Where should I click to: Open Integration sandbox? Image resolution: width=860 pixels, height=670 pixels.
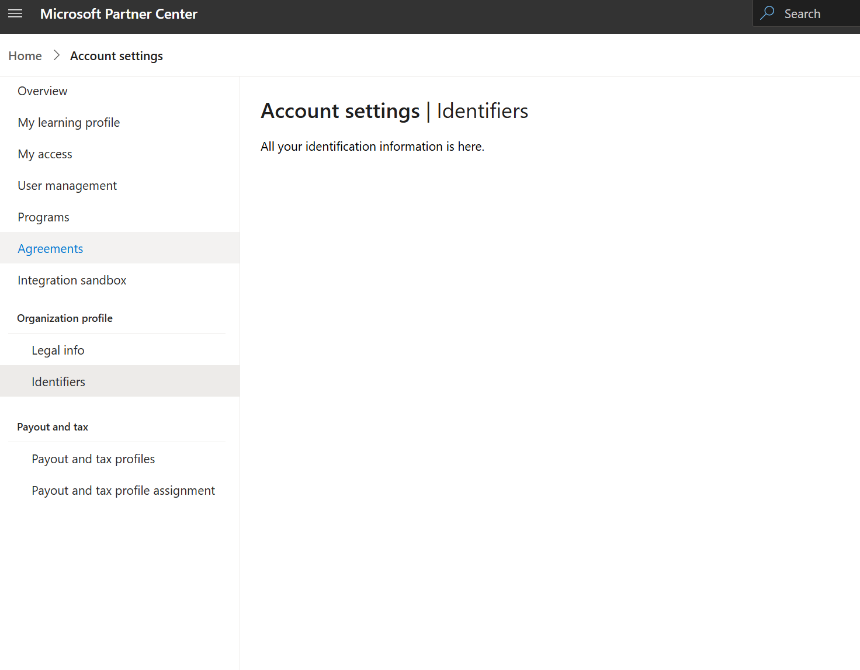point(72,280)
